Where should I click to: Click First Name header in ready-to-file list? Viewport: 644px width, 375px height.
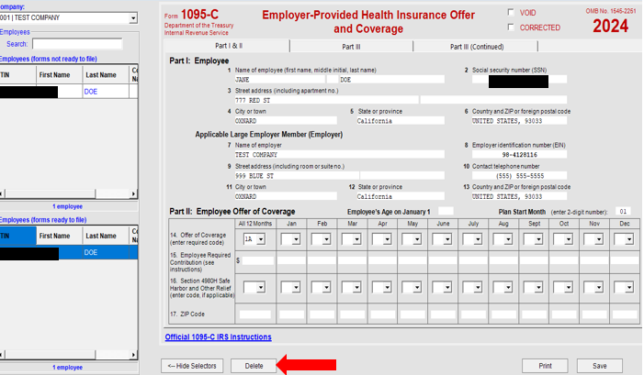[x=59, y=236]
